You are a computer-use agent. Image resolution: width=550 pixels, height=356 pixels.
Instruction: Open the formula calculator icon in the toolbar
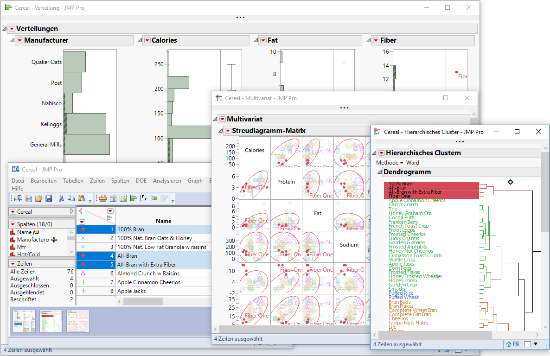coord(112,199)
